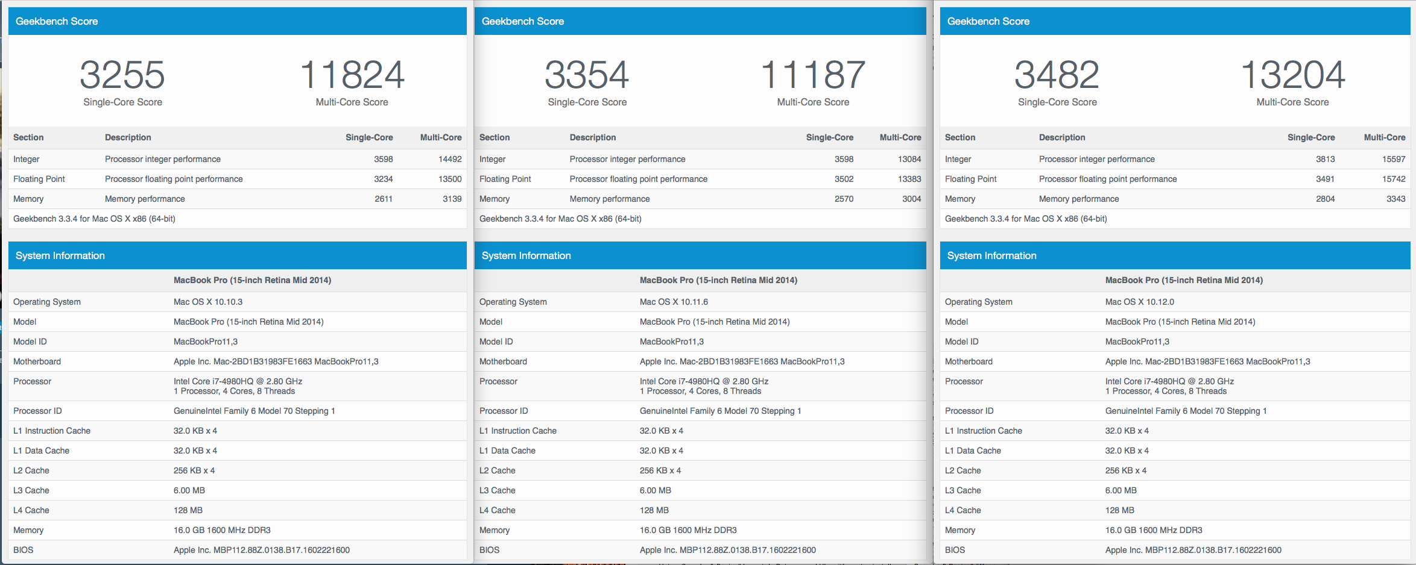Select the Memory single-core value 2570
This screenshot has width=1416, height=565.
844,199
